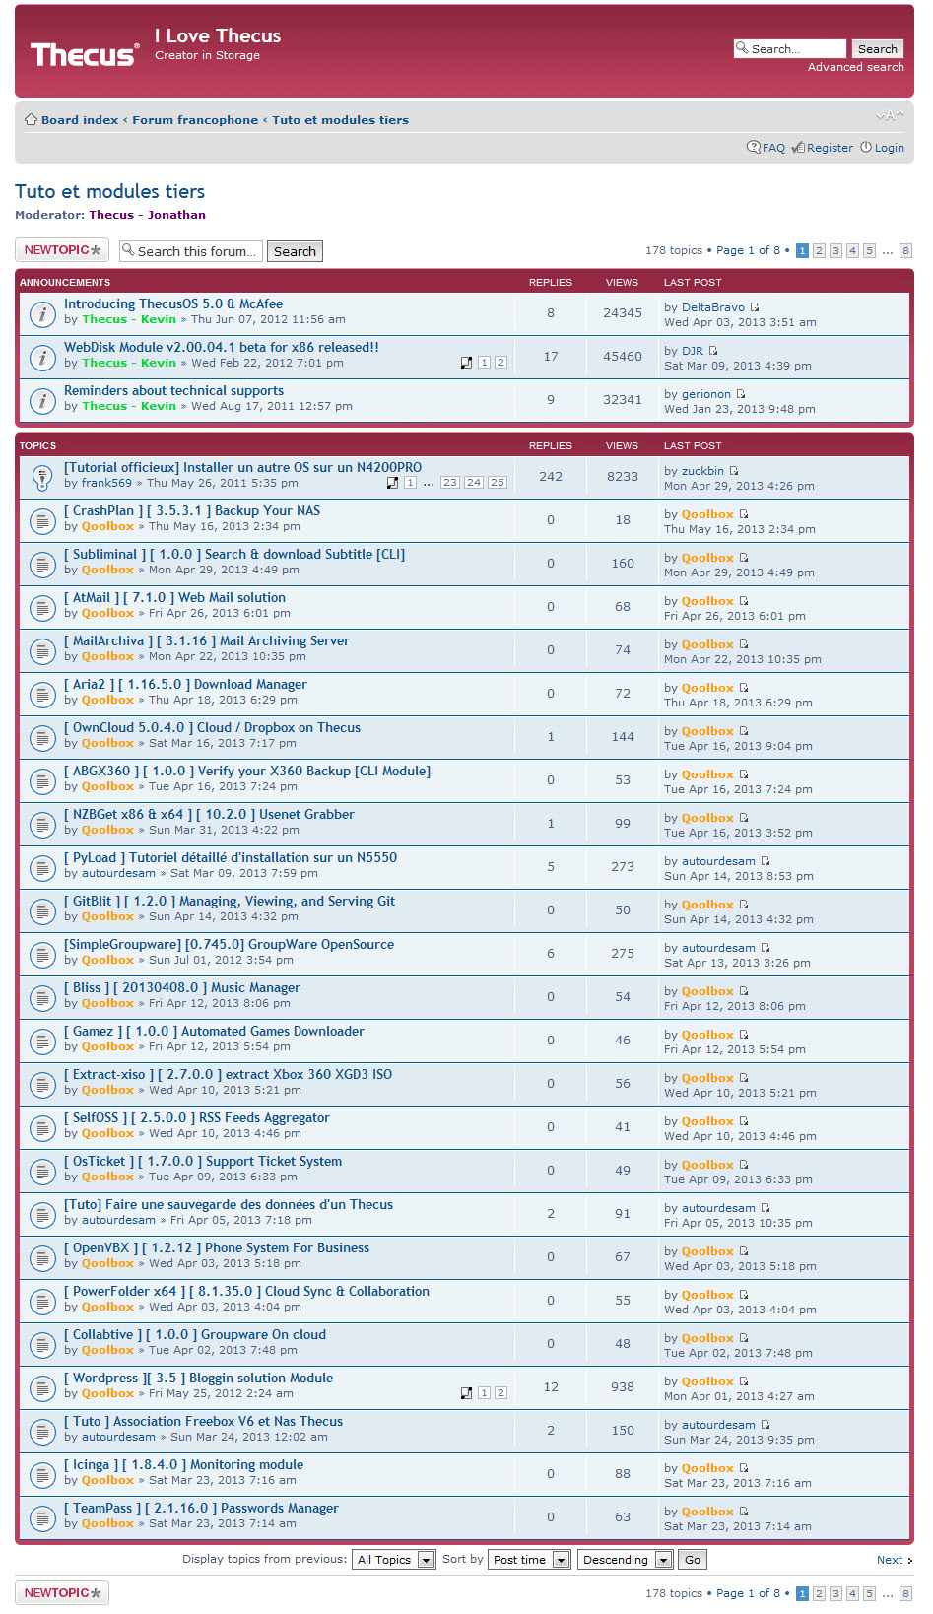Screen dimensions: 933x1614
Task: Go to page 8 in top pagination
Action: click(905, 250)
